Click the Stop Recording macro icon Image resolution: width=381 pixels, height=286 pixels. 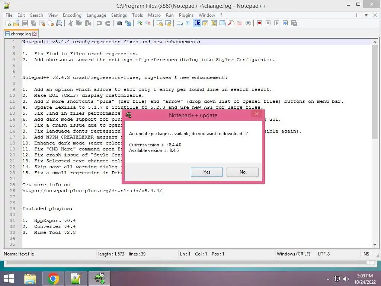click(268, 23)
